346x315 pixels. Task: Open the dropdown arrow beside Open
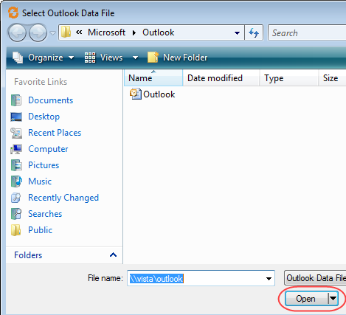(x=333, y=299)
